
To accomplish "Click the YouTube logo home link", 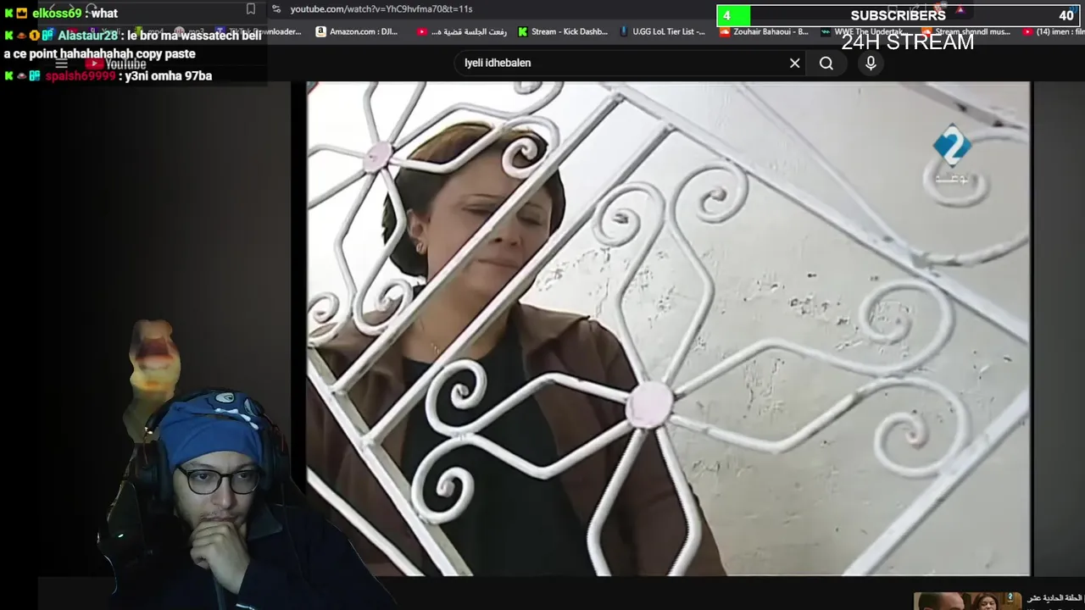I will 116,64.
